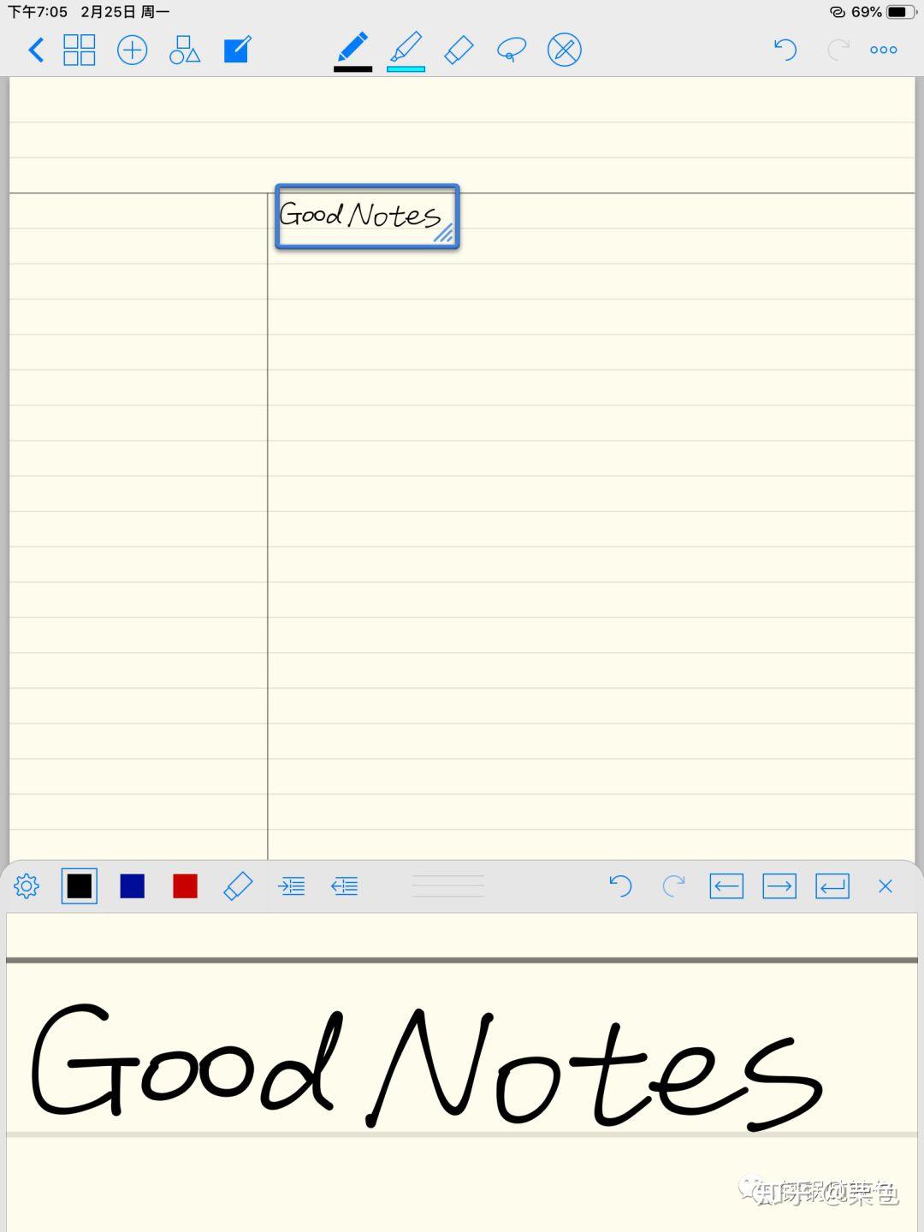
Task: Choose the dark blue ink swatch
Action: click(x=133, y=886)
